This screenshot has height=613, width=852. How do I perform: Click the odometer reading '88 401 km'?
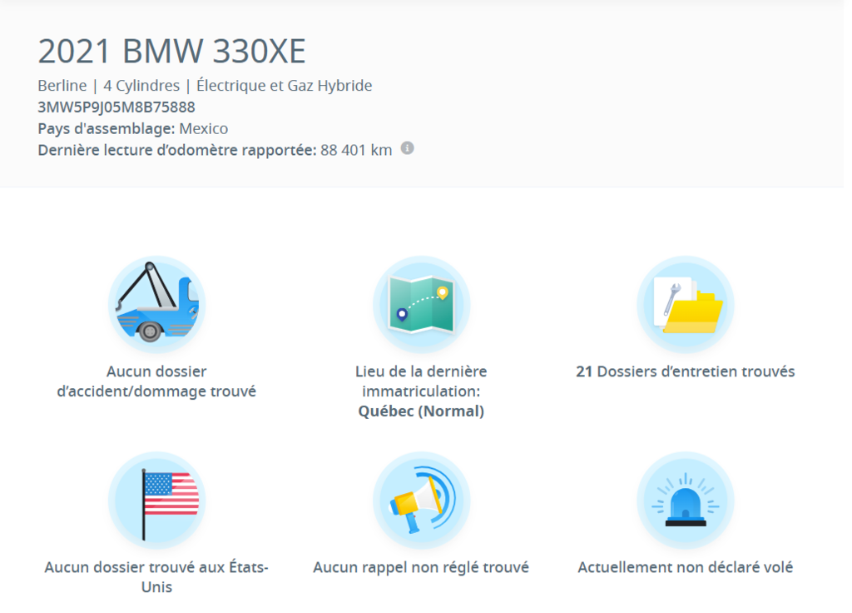[356, 150]
